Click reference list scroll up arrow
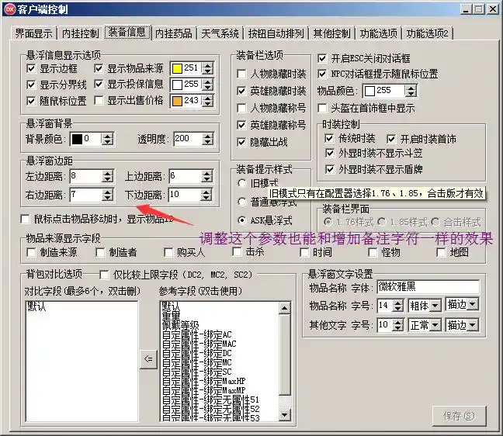503x436 pixels. [285, 308]
